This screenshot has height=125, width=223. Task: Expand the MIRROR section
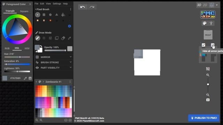[x=54, y=57]
